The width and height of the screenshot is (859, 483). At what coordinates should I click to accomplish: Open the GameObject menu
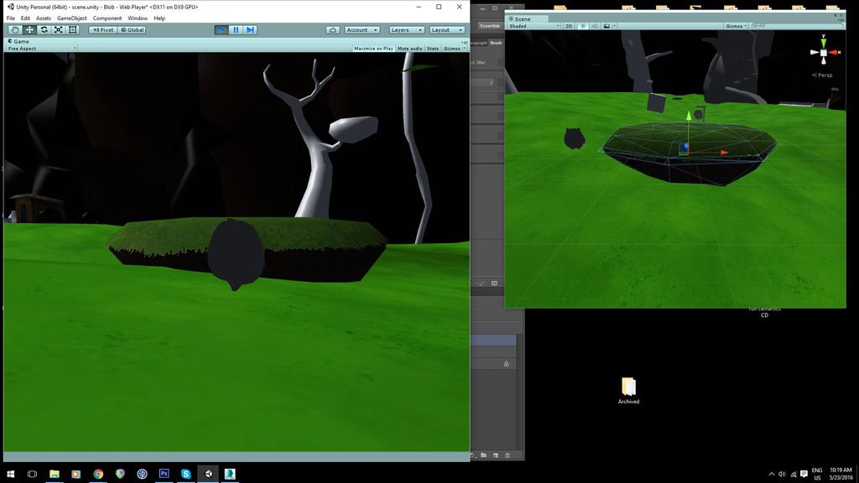coord(72,18)
